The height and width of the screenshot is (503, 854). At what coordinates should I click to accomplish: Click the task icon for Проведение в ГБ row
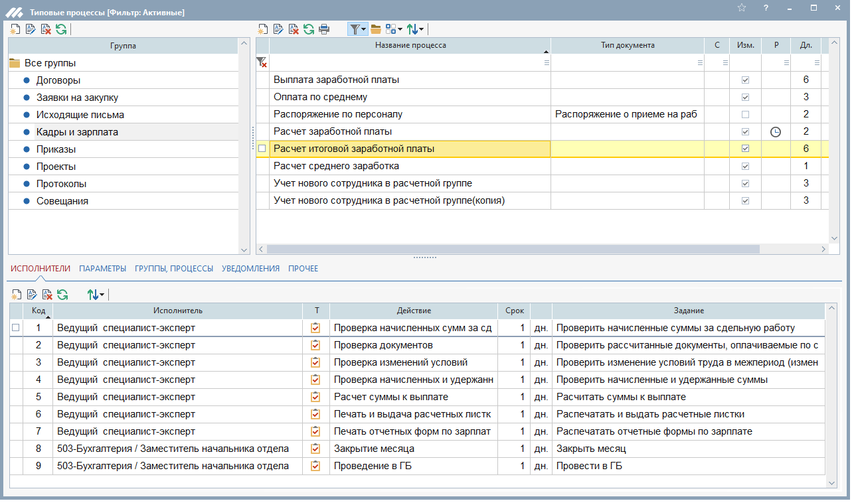pyautogui.click(x=315, y=466)
